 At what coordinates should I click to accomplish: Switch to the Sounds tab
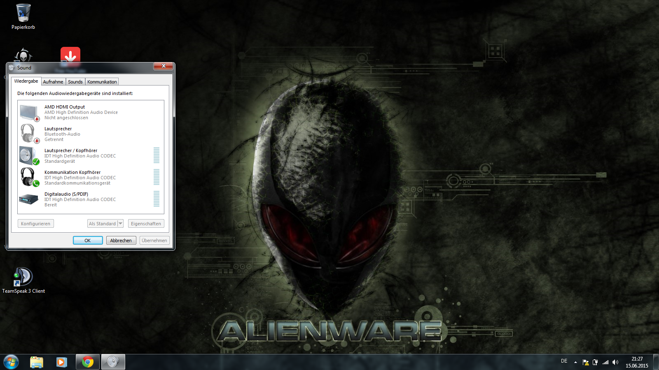(75, 82)
